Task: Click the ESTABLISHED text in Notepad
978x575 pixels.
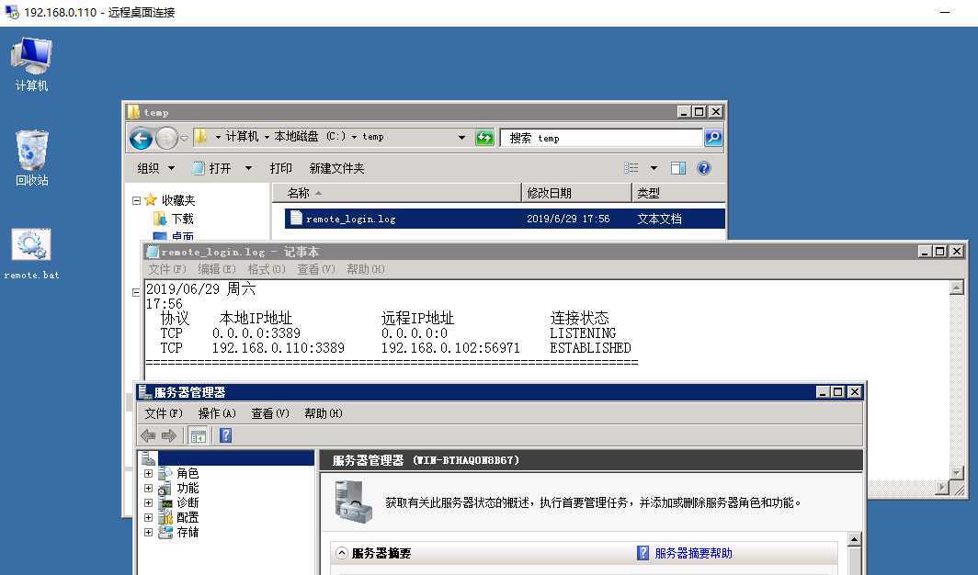Action: [590, 348]
